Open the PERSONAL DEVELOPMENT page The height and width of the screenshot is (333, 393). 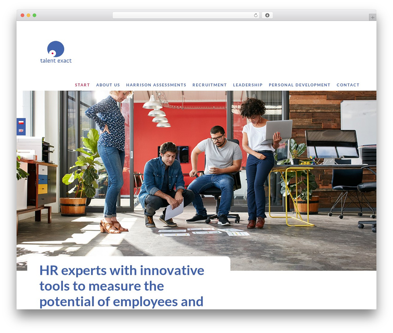coord(300,85)
